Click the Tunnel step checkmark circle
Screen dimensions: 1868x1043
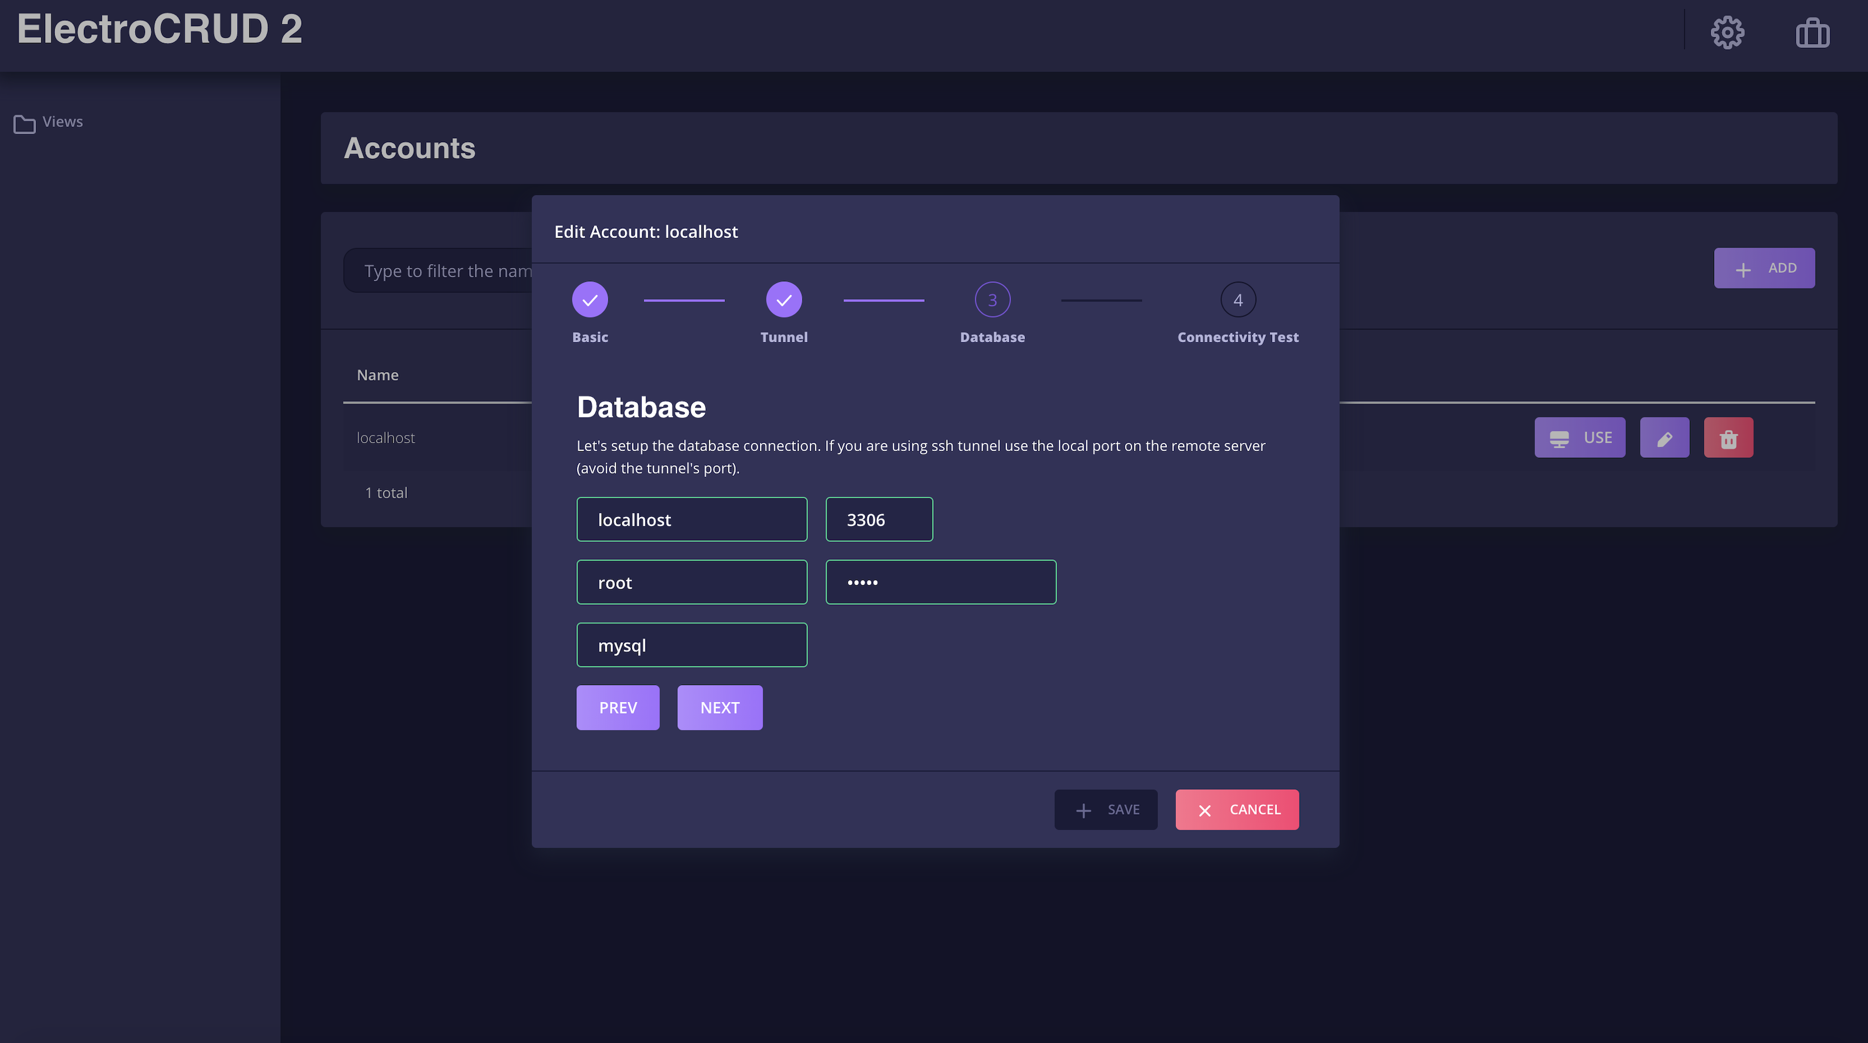(783, 299)
